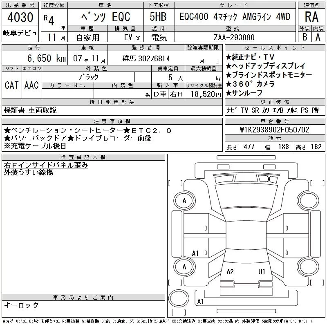The image size is (327, 327).
Task: Select the exterior color ブラック
Action: coord(88,77)
